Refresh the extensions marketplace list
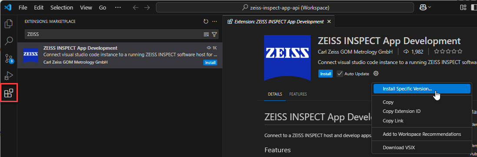Image resolution: width=477 pixels, height=157 pixels. 206,22
